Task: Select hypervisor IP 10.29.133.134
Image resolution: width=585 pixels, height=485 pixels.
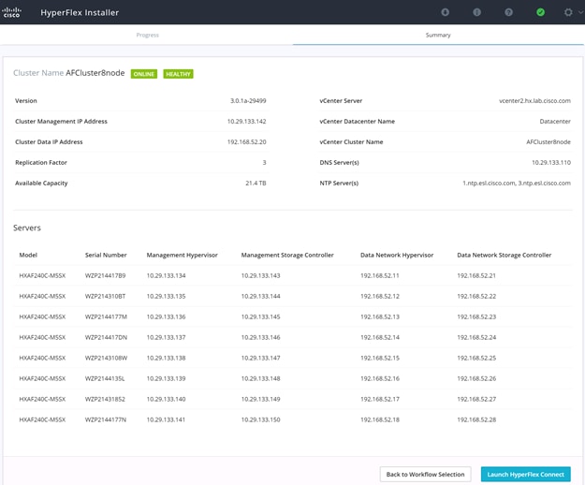Action: point(166,275)
